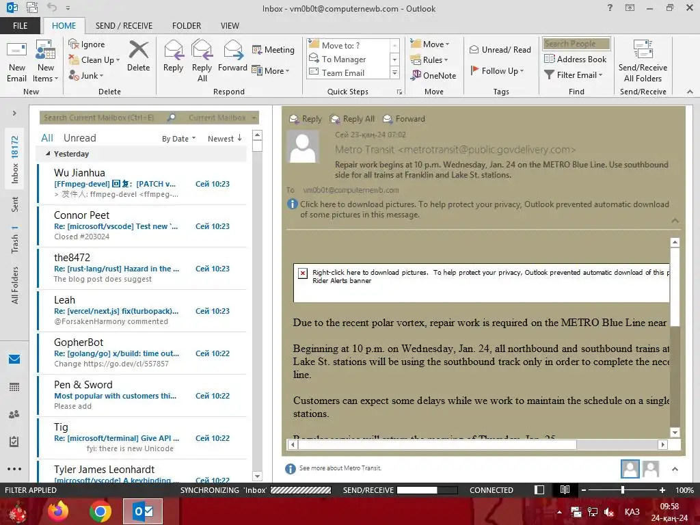Open the Junk options dropdown

tap(86, 75)
